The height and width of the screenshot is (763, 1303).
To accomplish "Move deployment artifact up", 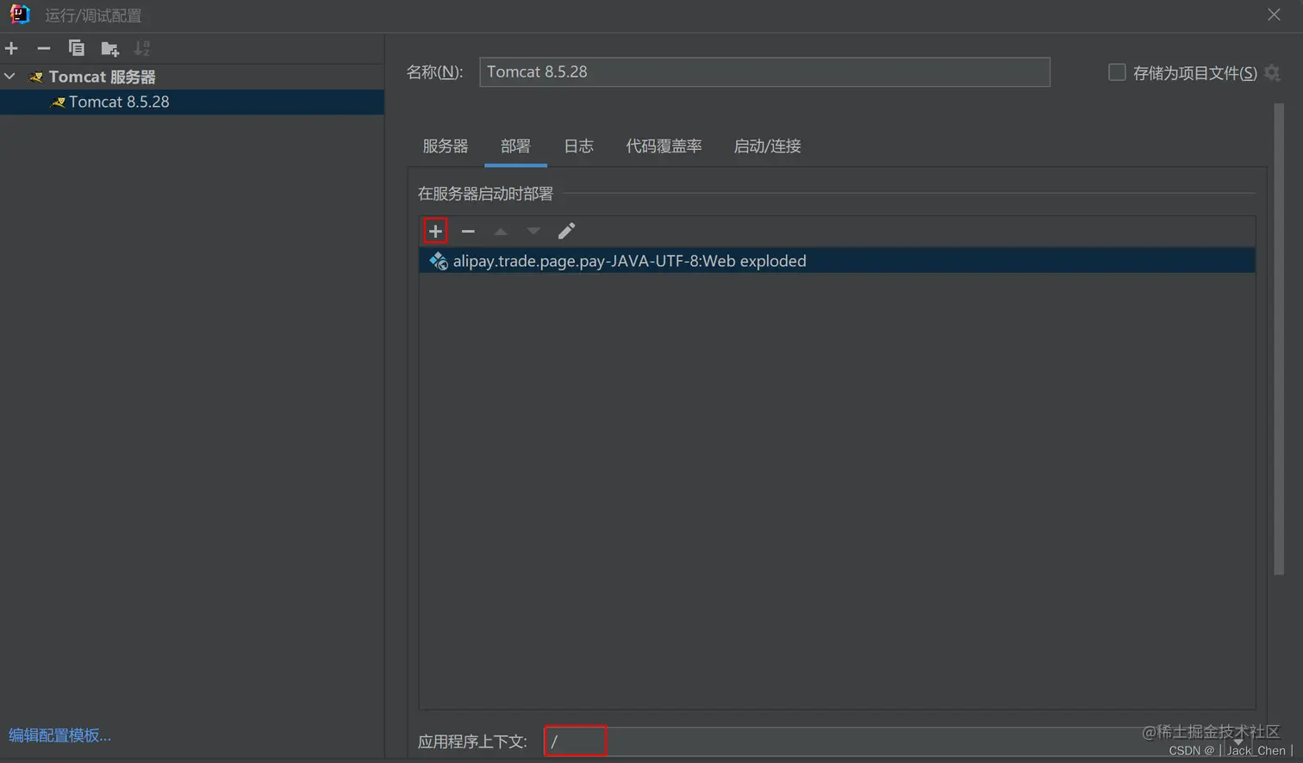I will point(501,231).
